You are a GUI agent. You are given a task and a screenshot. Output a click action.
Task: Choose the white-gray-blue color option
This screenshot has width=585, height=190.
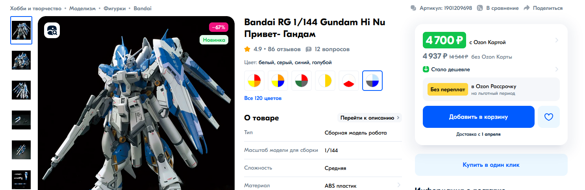pyautogui.click(x=372, y=81)
